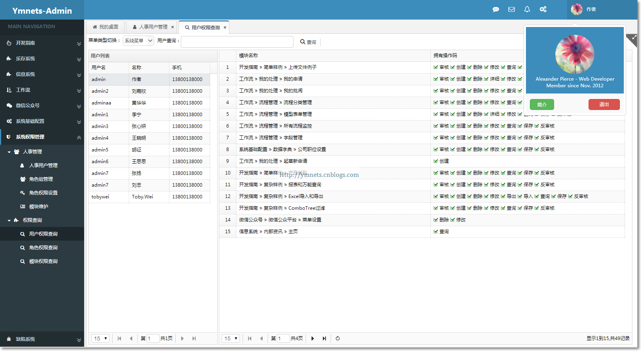This screenshot has width=641, height=351.
Task: Close the 人事用户管理 tab
Action: [x=173, y=27]
